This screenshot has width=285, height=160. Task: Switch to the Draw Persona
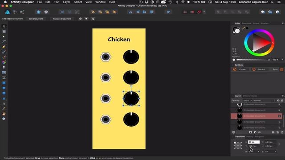click(x=8, y=12)
